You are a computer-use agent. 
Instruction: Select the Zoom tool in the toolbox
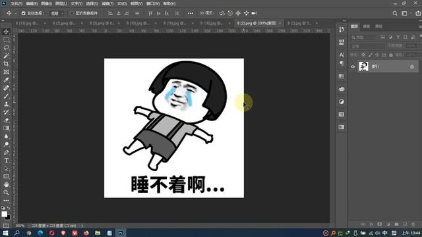pos(6,193)
